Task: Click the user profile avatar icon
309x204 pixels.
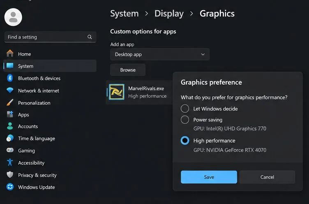Action: point(13,17)
